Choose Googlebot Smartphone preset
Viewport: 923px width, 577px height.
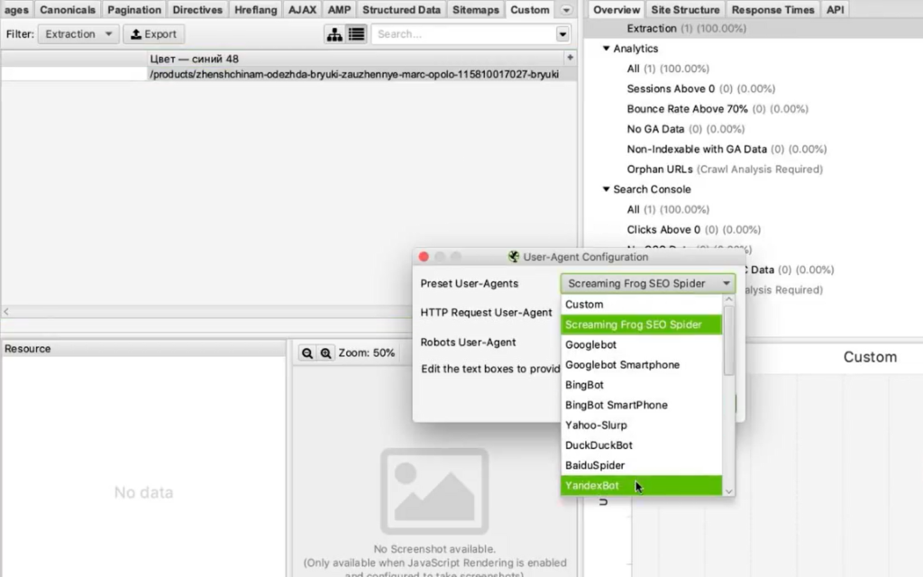pos(622,365)
